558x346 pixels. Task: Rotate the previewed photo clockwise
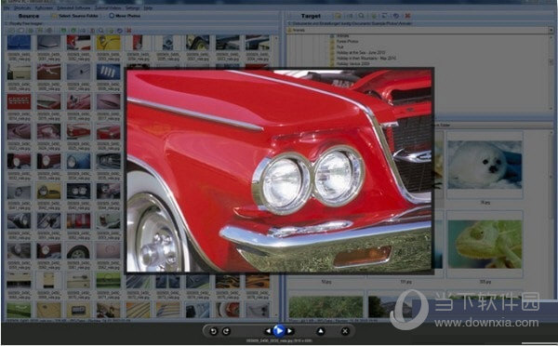coord(226,331)
